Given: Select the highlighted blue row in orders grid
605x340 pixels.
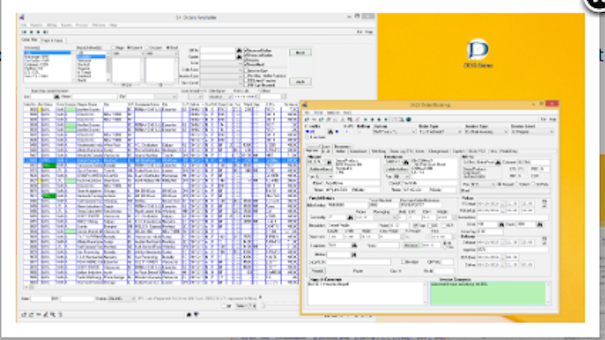Looking at the screenshot, I should click(x=161, y=160).
